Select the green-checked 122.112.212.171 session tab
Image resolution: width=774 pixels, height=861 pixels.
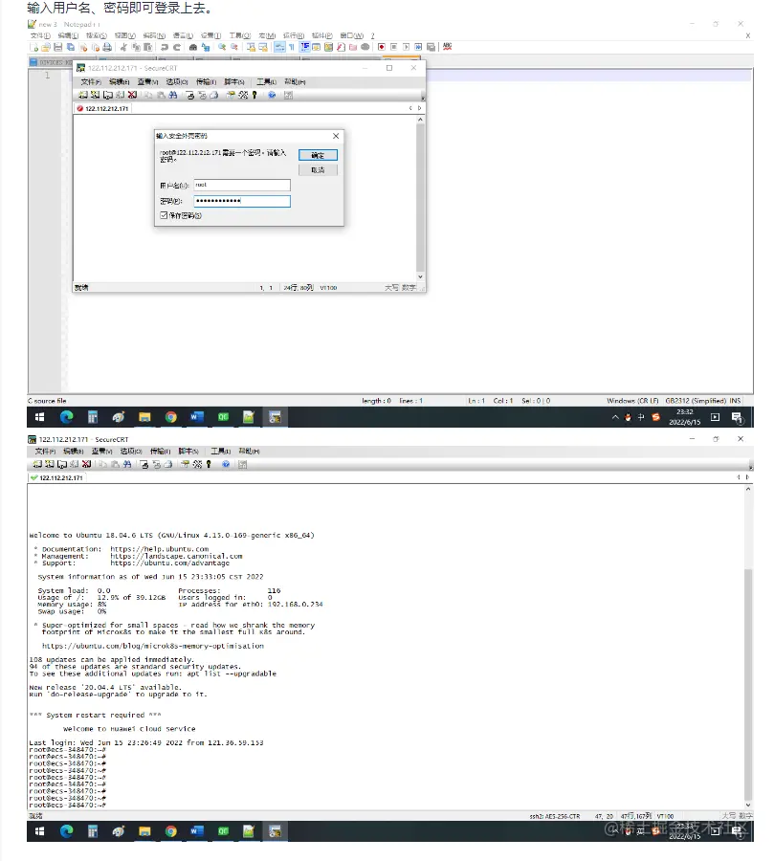57,477
